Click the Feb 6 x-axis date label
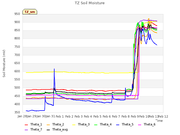This screenshot has width=180, height=135. pos(107,116)
